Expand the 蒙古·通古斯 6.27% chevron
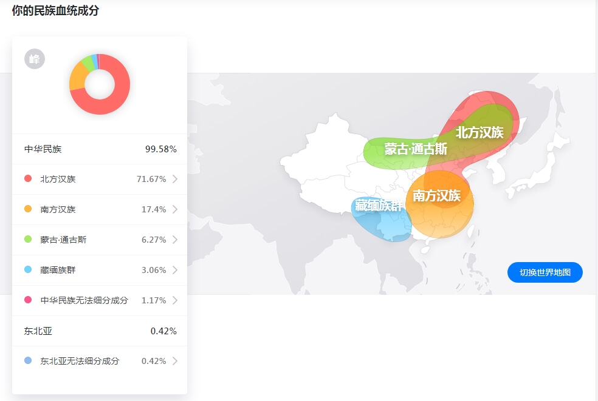598x401 pixels. pyautogui.click(x=175, y=240)
